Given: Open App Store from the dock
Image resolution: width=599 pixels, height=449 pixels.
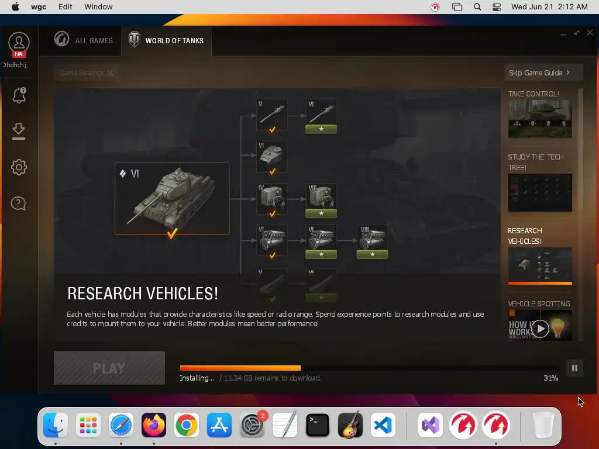Looking at the screenshot, I should (219, 425).
